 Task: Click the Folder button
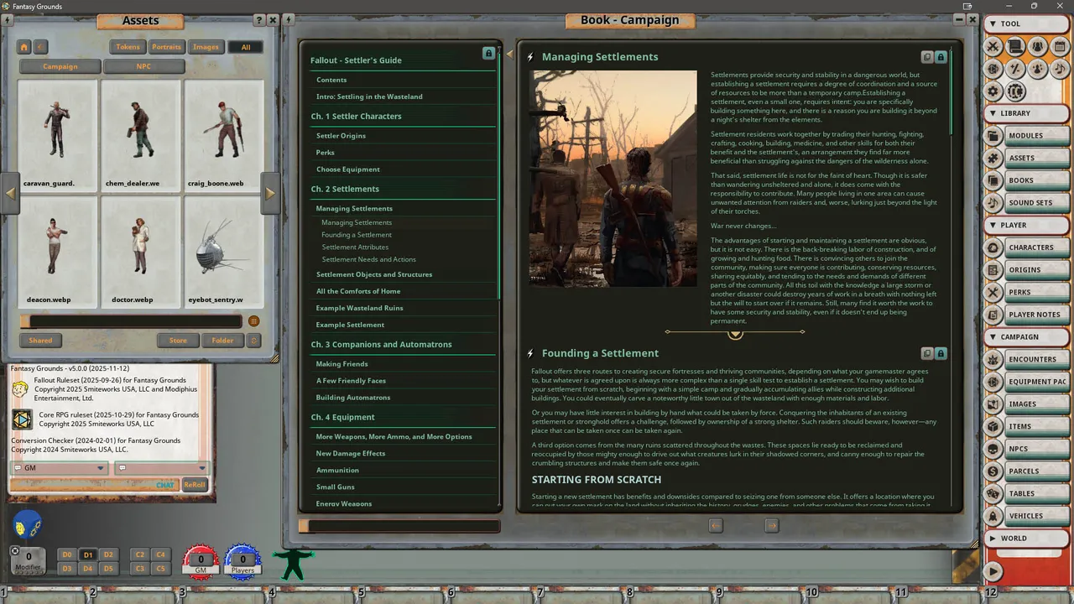(x=222, y=341)
